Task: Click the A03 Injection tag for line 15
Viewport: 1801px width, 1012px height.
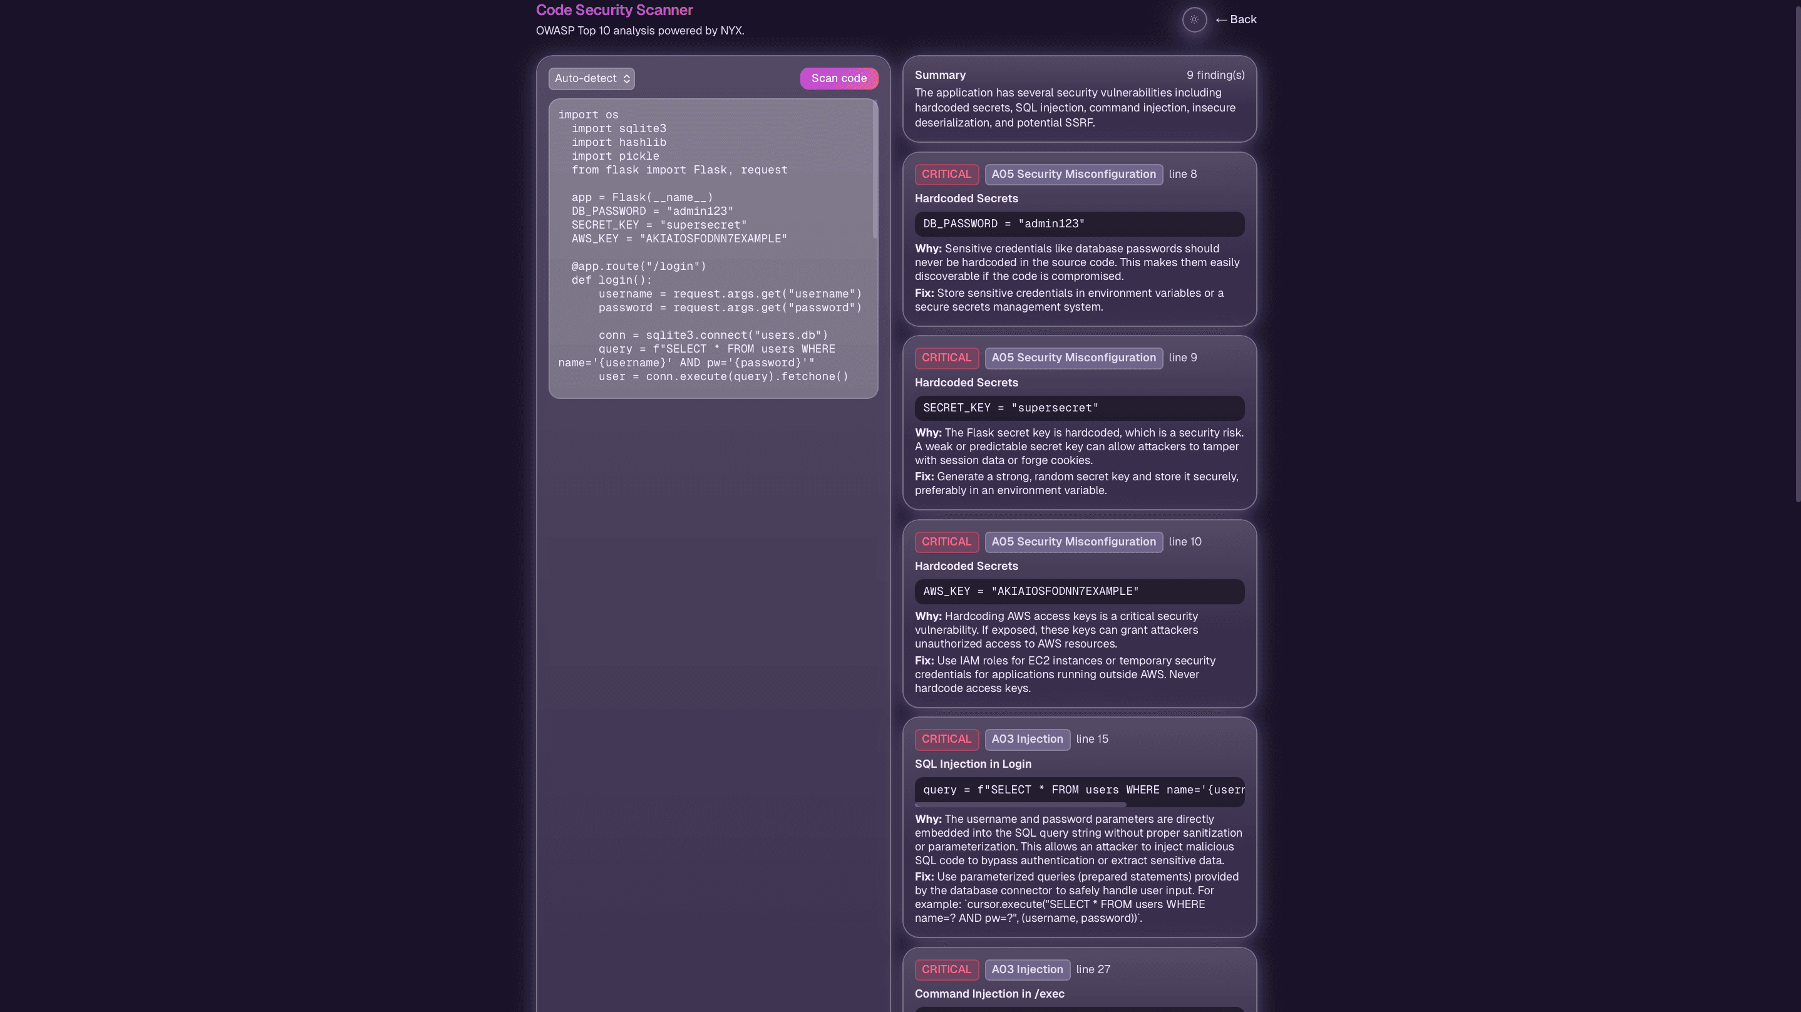Action: coord(1027,739)
